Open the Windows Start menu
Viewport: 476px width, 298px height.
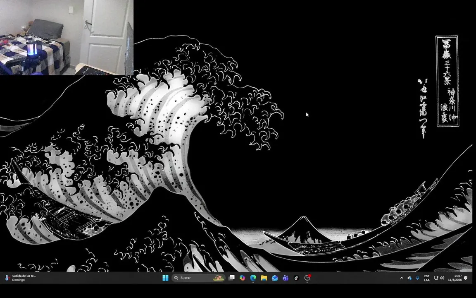165,278
